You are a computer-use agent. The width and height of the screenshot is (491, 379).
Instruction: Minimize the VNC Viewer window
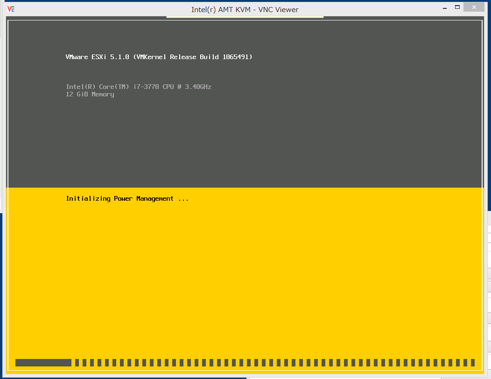pos(445,7)
